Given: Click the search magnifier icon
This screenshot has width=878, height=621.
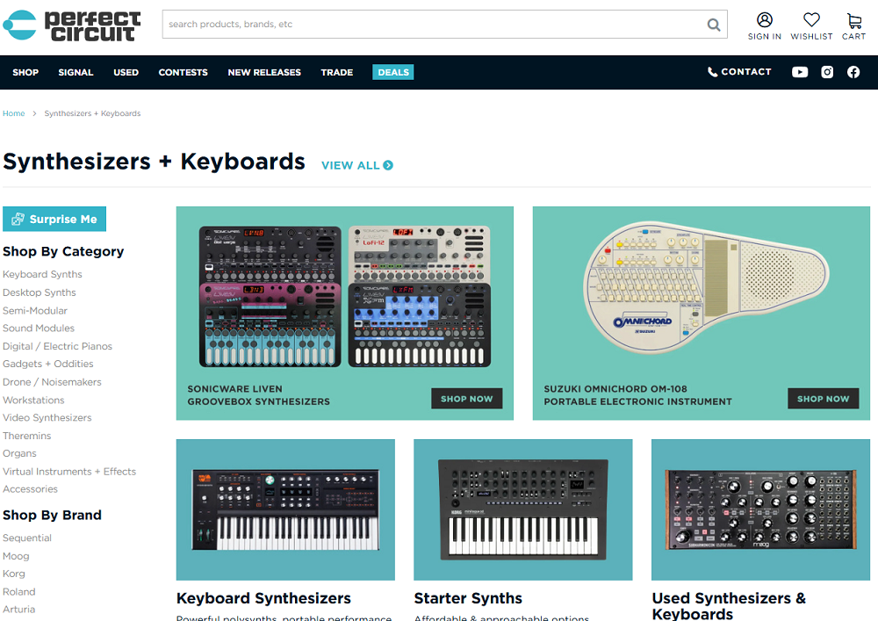Looking at the screenshot, I should tap(713, 25).
